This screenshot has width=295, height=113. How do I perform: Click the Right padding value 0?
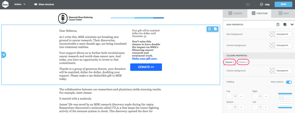[260, 96]
